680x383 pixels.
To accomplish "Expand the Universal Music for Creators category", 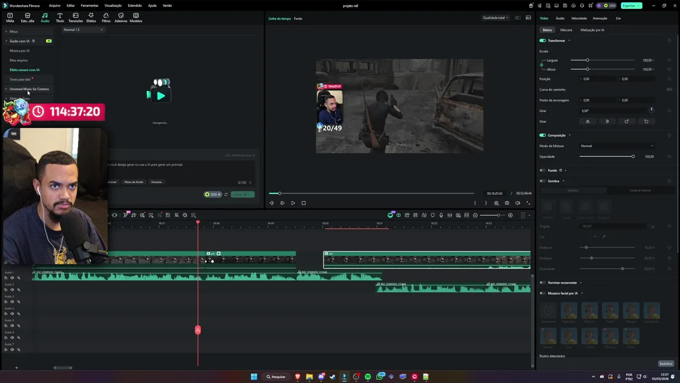I will pos(6,89).
